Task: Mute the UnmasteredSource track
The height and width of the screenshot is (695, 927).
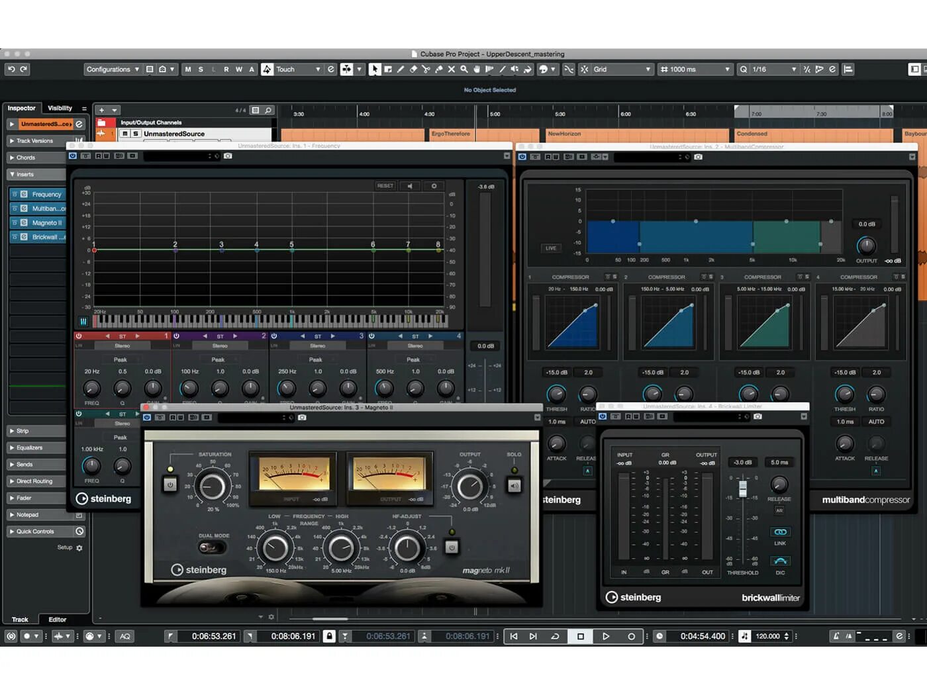Action: (x=124, y=134)
